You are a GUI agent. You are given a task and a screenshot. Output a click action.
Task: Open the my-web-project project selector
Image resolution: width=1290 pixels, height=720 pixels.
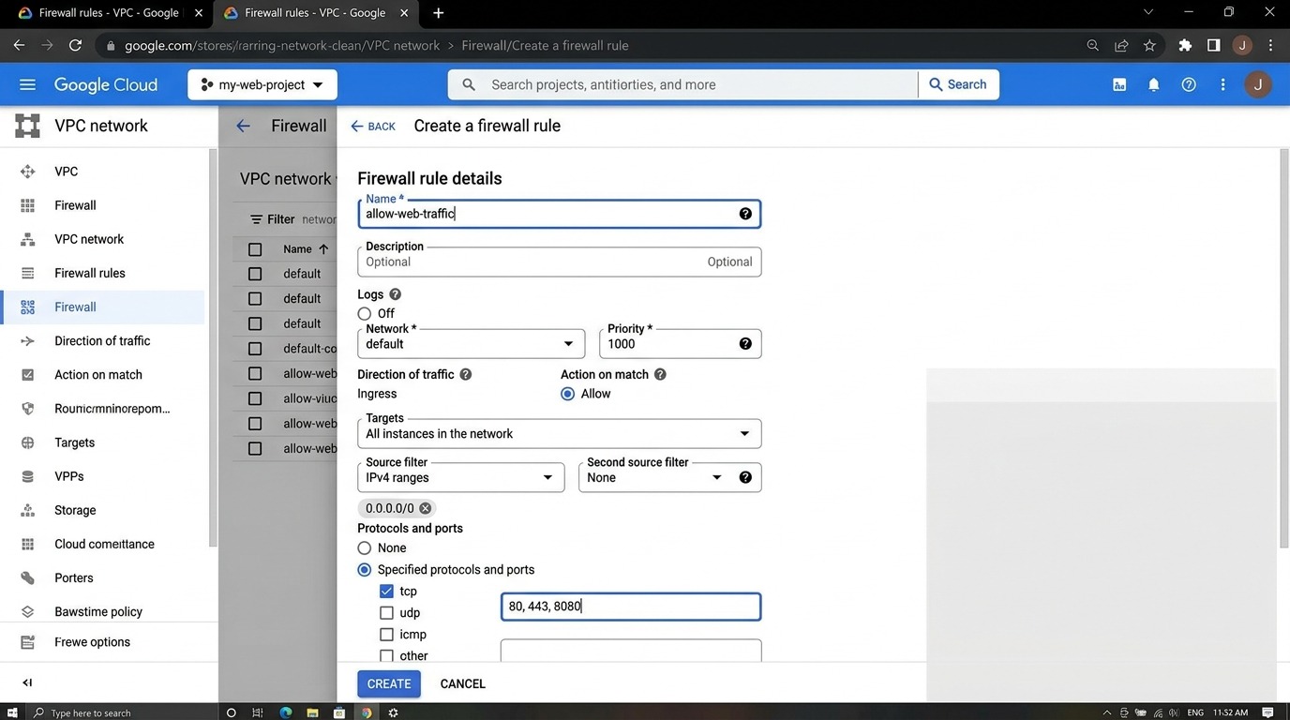[x=262, y=84]
